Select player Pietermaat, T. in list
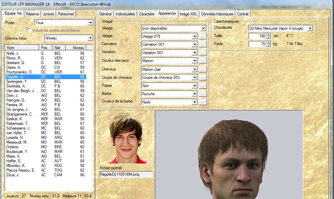Image resolution: width=334 pixels, height=199 pixels. [46, 124]
